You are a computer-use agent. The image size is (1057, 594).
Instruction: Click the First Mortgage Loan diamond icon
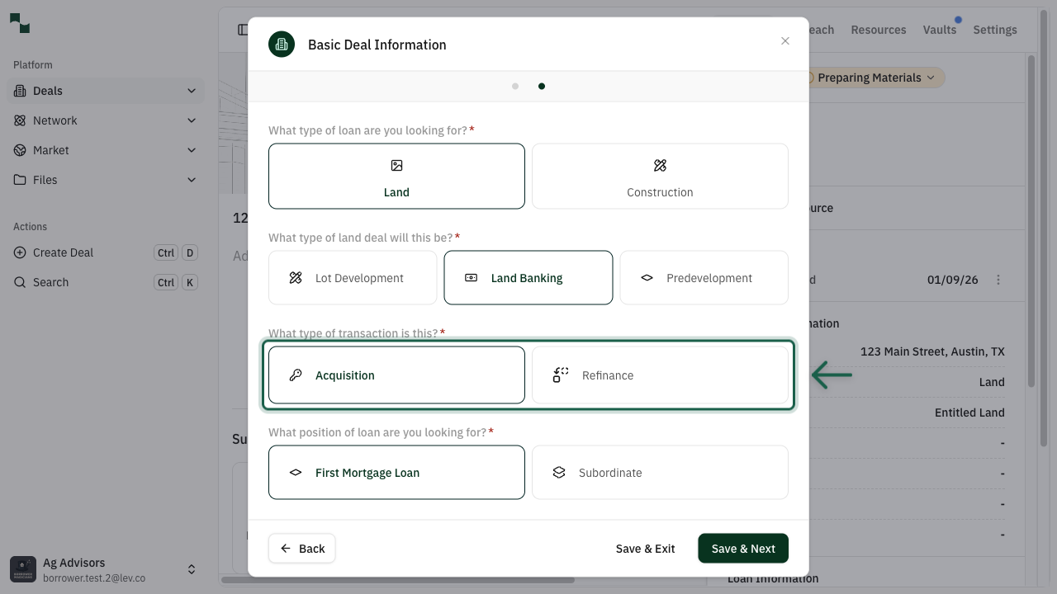(x=295, y=472)
